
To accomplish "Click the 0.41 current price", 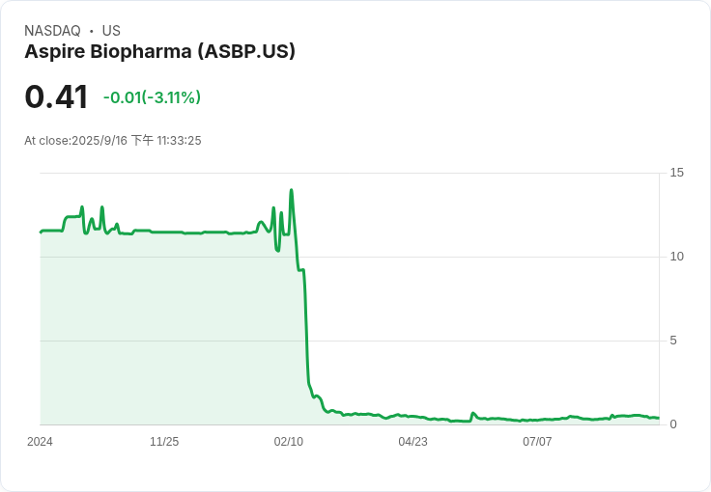I will pyautogui.click(x=56, y=96).
